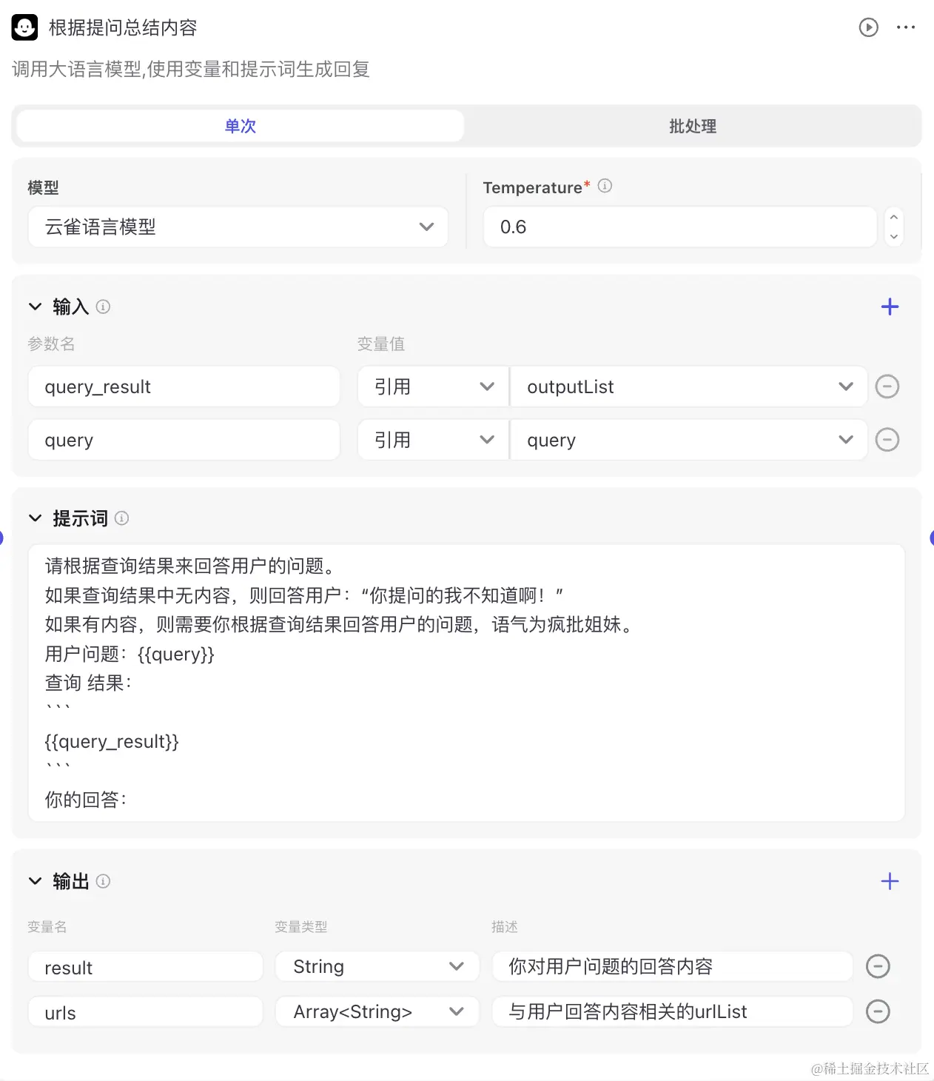Click the 用户问题：{{query}} line in prompt

[130, 654]
